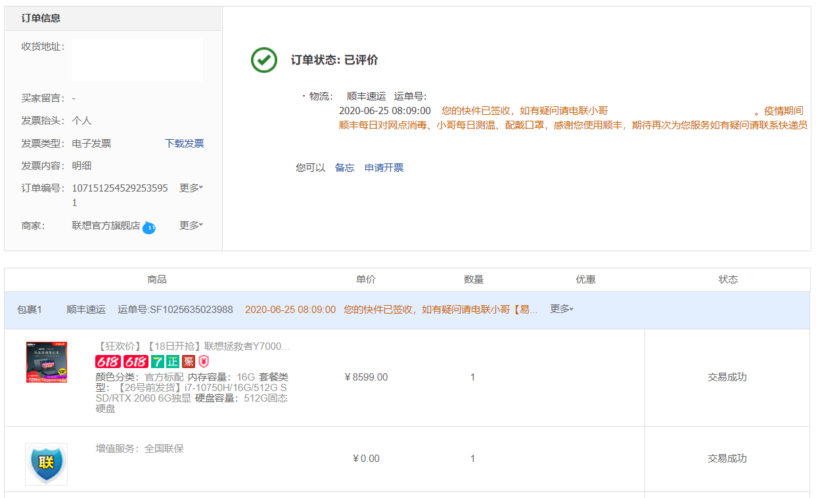The width and height of the screenshot is (816, 498).
Task: Click the 状态 column header
Action: [x=728, y=279]
